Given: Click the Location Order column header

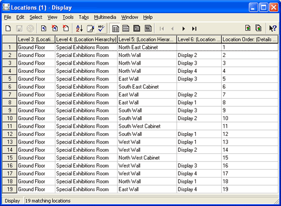Looking at the screenshot, I should (250, 39).
